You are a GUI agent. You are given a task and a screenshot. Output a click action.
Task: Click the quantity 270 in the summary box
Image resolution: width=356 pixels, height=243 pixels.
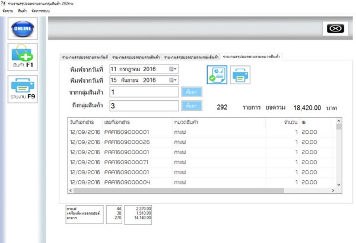click(118, 218)
